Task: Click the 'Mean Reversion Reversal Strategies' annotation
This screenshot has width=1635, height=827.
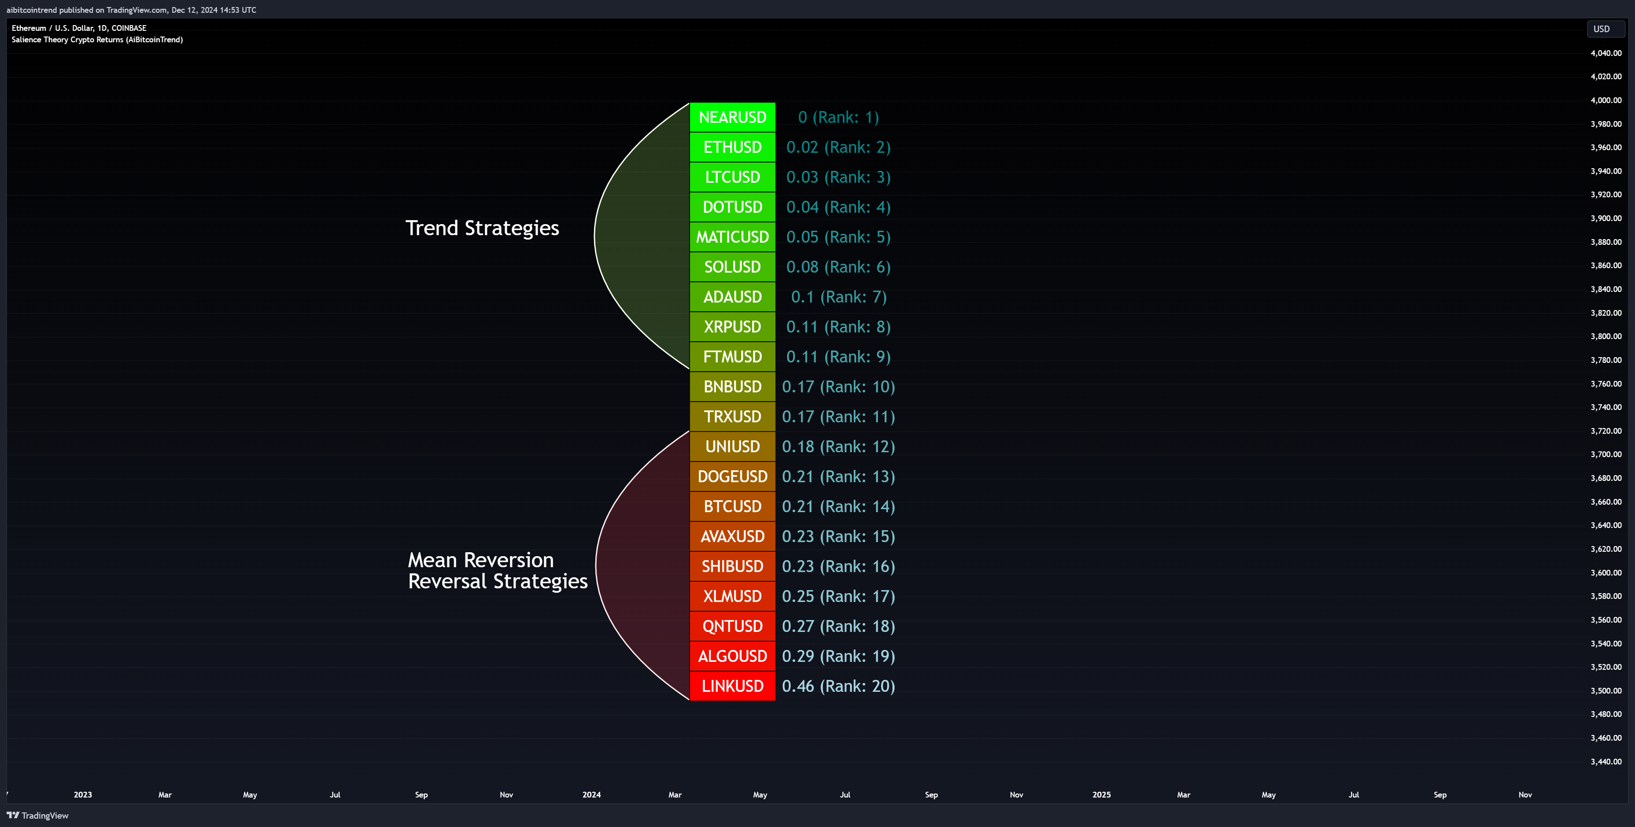Action: pyautogui.click(x=498, y=571)
